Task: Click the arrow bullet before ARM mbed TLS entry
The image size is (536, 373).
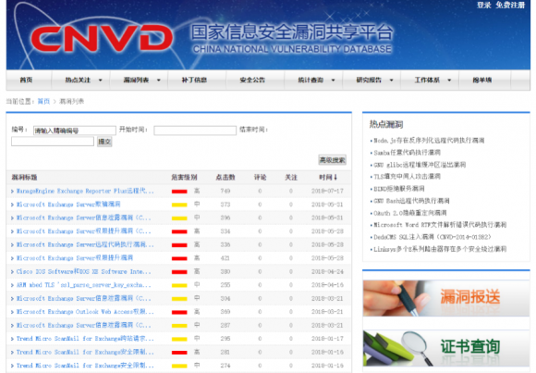Action: click(12, 285)
